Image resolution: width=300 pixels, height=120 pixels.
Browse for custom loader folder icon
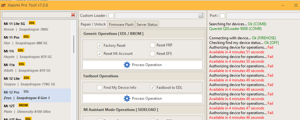tap(201, 16)
